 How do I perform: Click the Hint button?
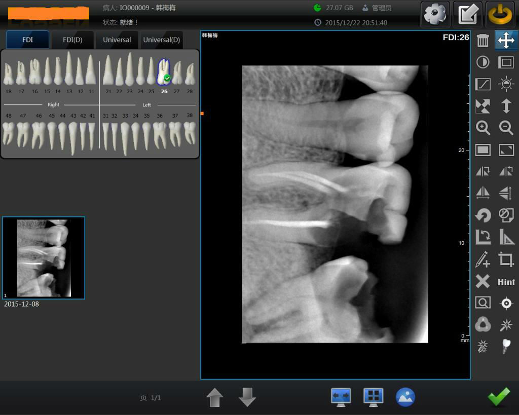pyautogui.click(x=506, y=282)
